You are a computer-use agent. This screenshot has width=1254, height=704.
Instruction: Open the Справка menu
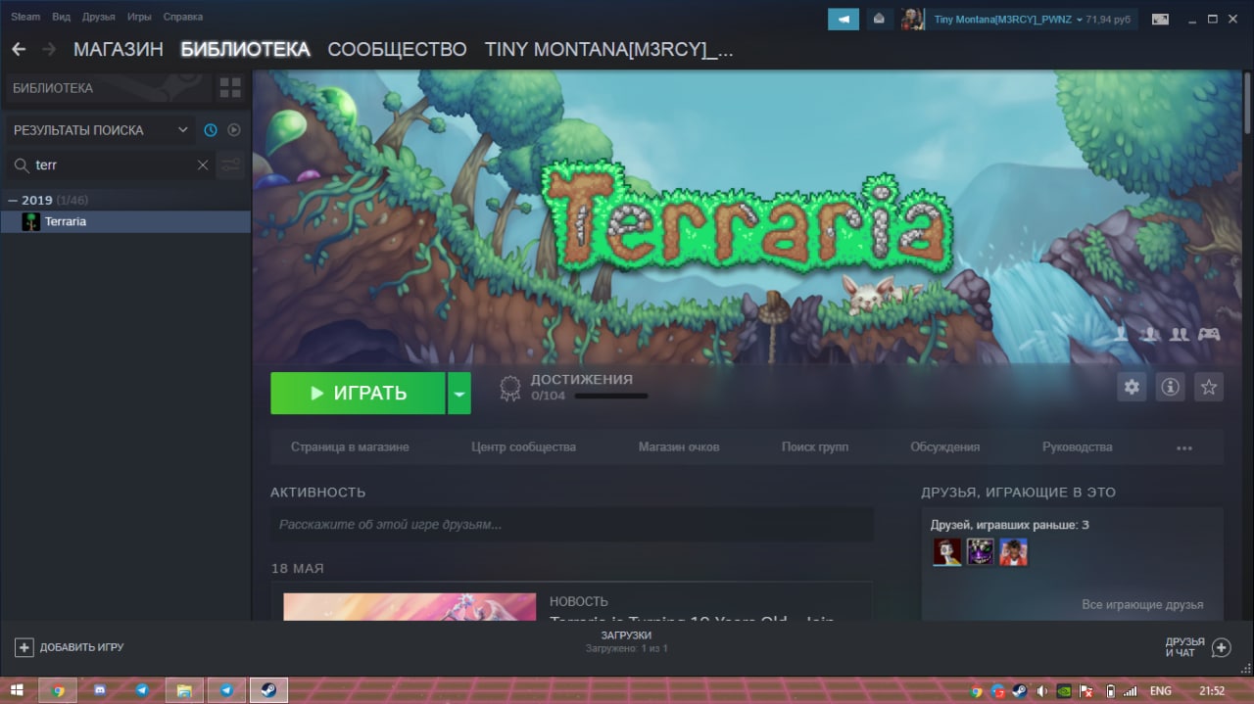click(x=183, y=17)
